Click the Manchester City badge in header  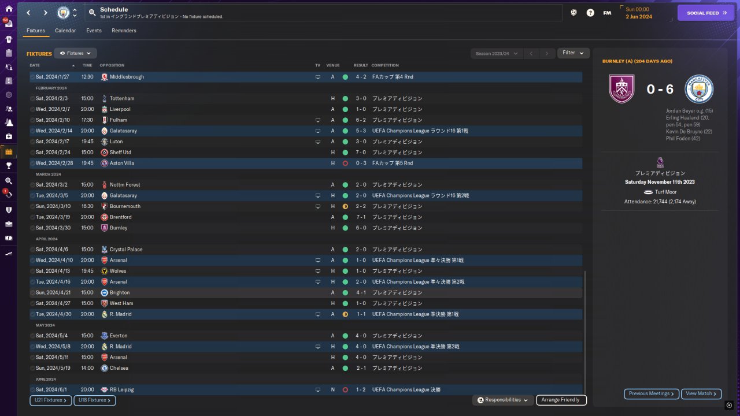(62, 13)
